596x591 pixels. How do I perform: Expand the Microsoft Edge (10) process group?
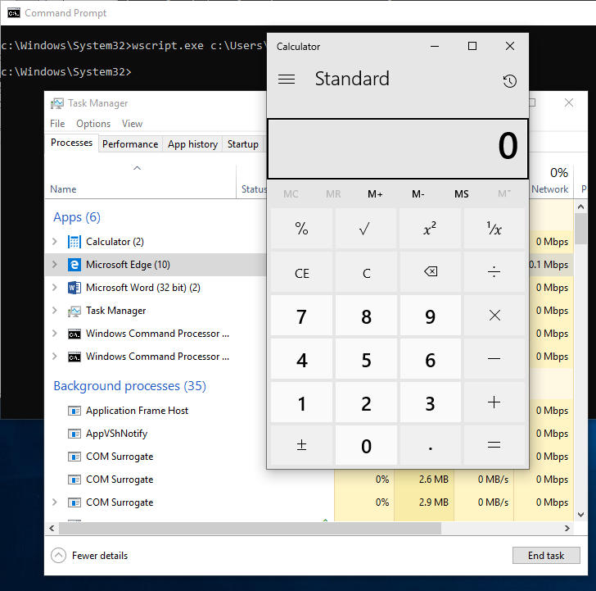[x=55, y=265]
